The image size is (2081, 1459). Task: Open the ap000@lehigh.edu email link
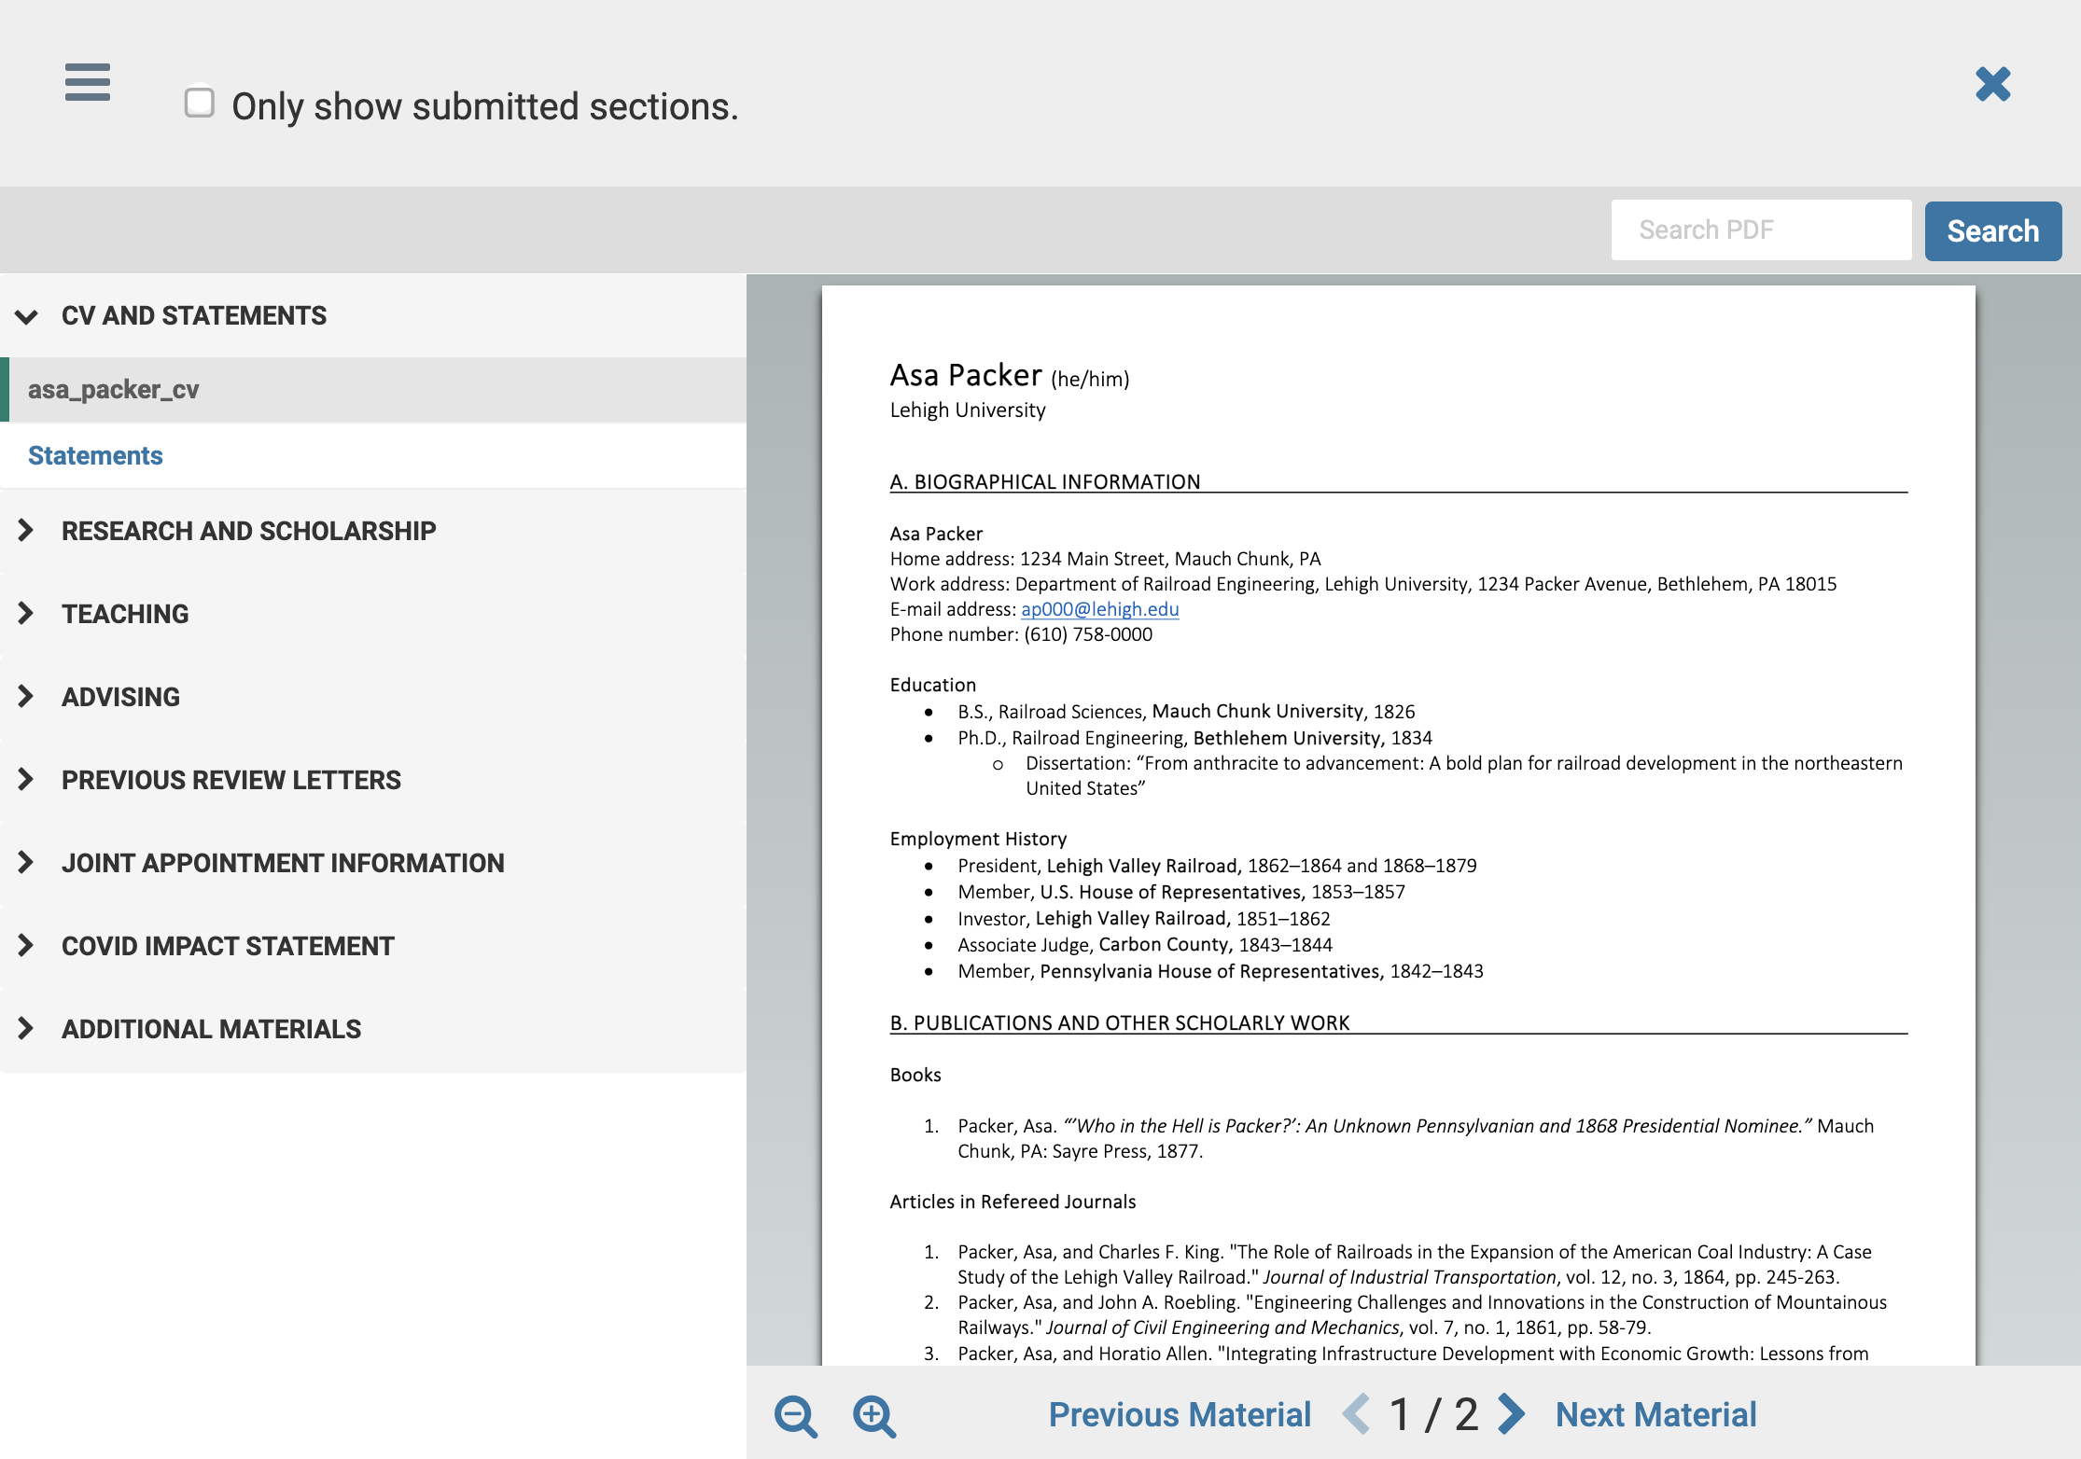1099,609
